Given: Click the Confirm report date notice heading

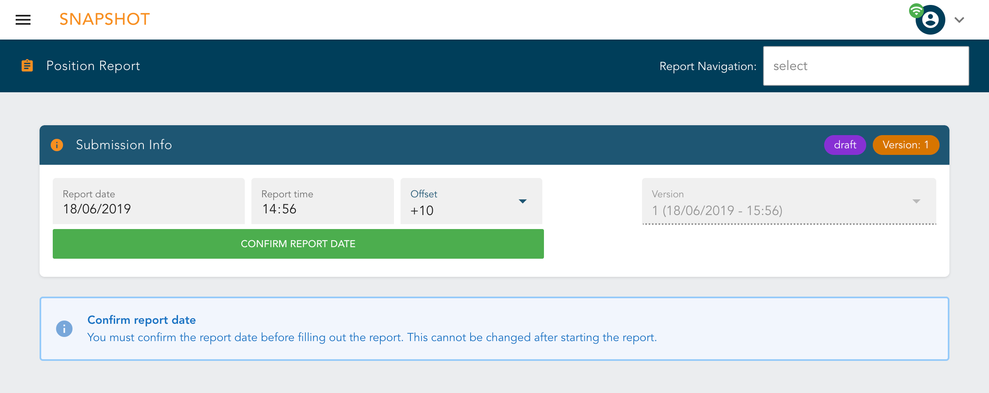Looking at the screenshot, I should 141,320.
